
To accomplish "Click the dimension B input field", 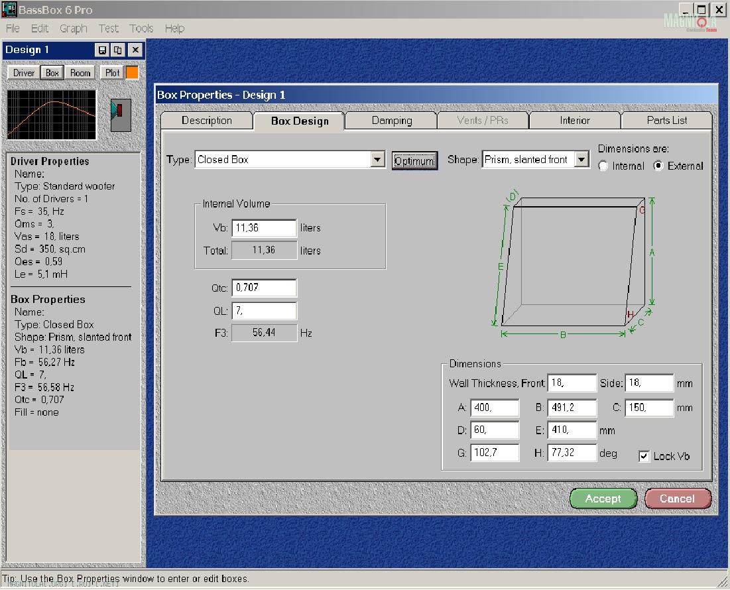I will pyautogui.click(x=572, y=408).
